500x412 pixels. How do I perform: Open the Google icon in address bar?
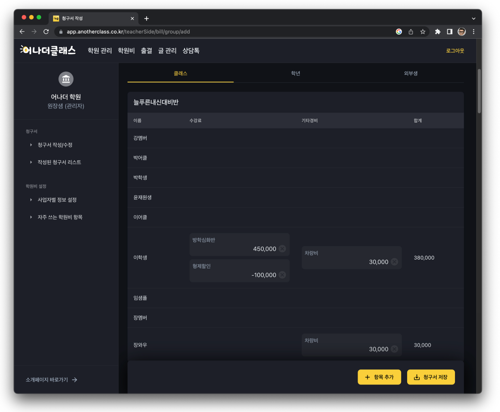[x=399, y=32]
